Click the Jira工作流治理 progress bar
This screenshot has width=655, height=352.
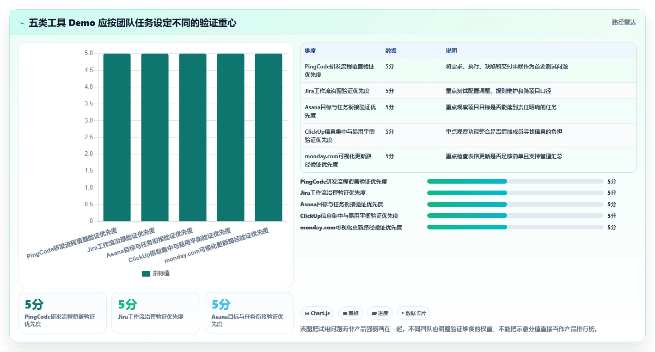click(515, 192)
